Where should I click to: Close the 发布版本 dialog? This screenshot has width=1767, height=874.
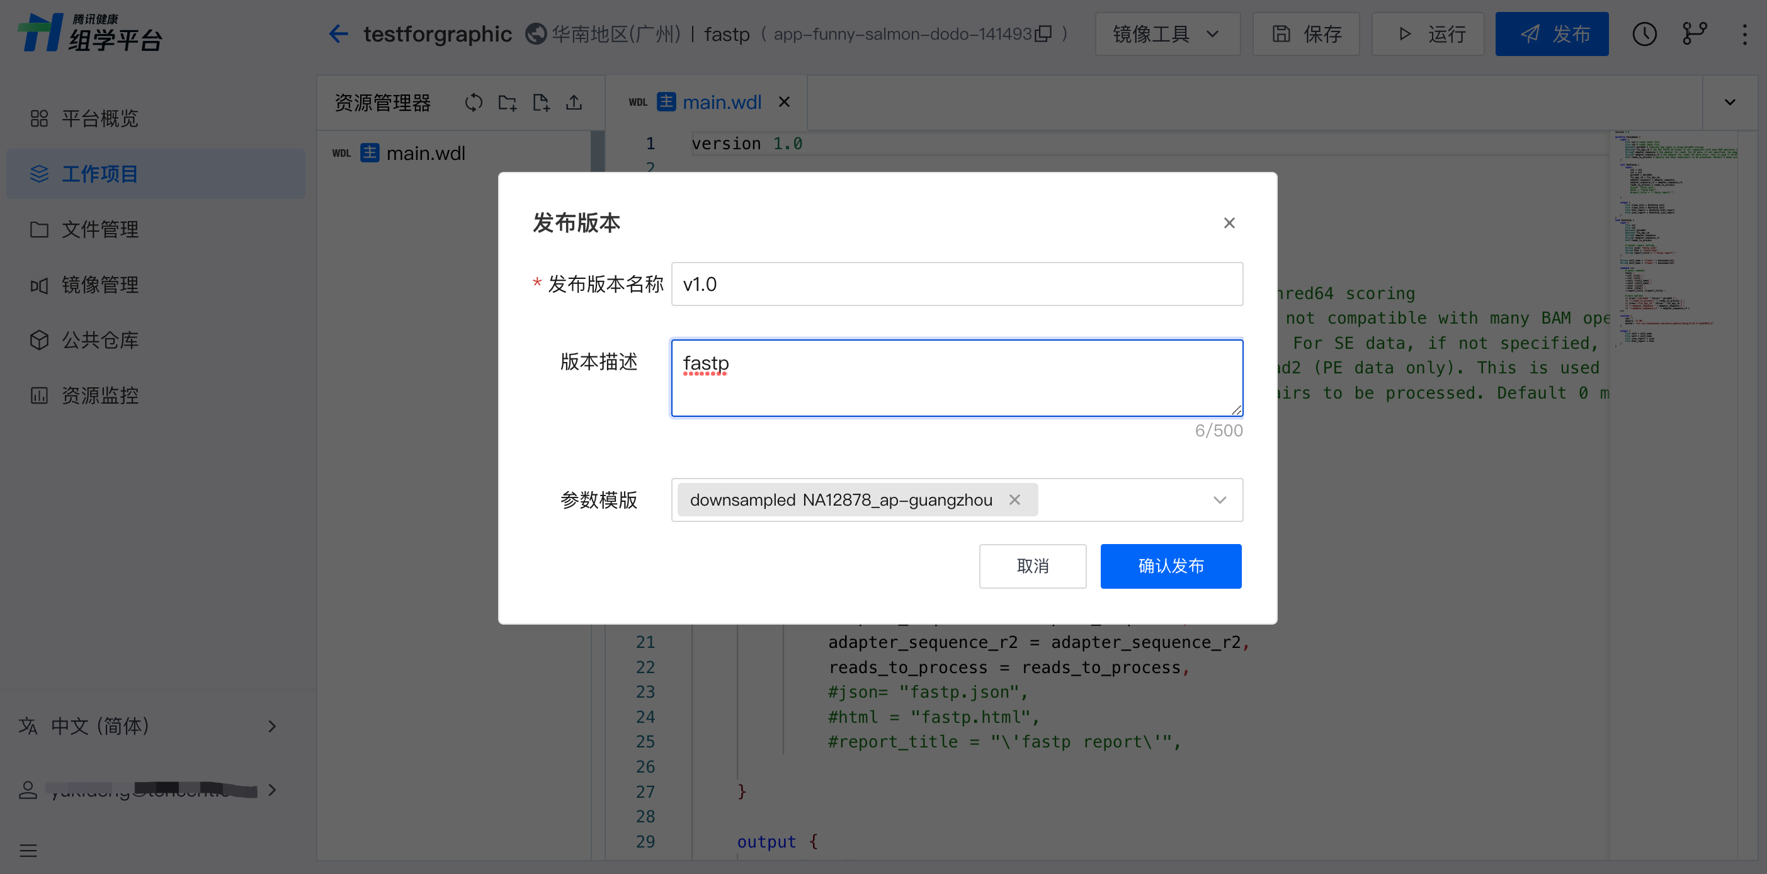click(x=1229, y=223)
